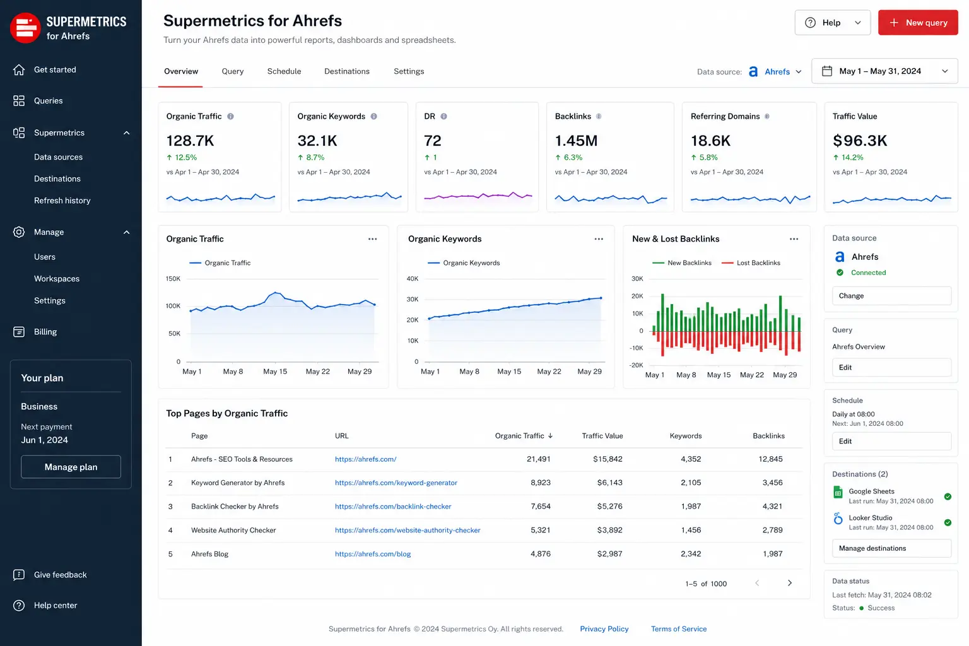The width and height of the screenshot is (969, 646).
Task: Click the Billing icon in sidebar
Action: click(19, 332)
